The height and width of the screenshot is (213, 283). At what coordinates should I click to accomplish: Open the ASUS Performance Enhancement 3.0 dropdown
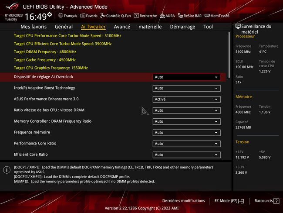coord(186,100)
